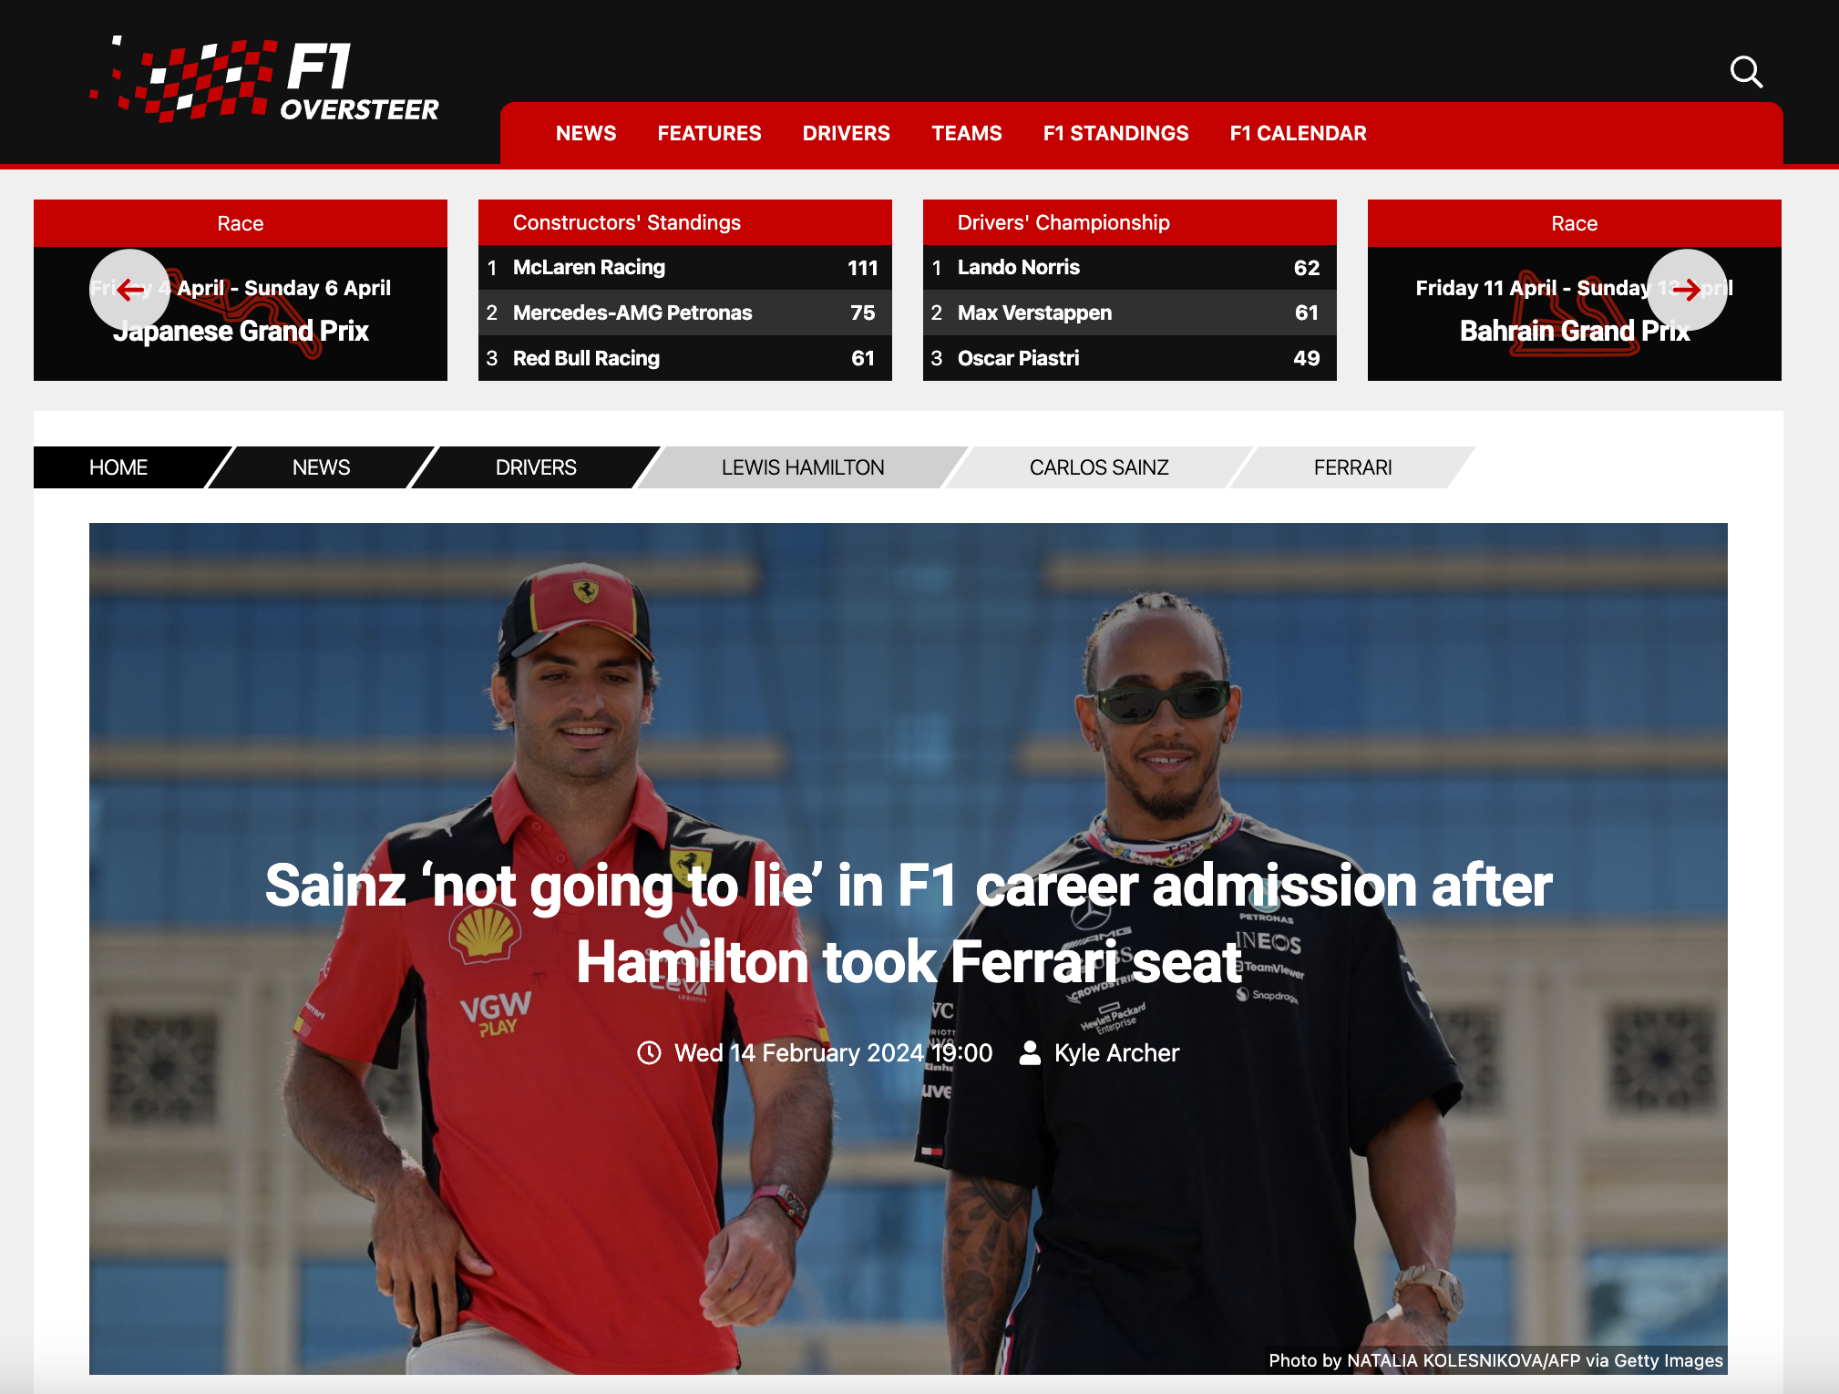Open the FEATURES menu item

[x=709, y=133]
